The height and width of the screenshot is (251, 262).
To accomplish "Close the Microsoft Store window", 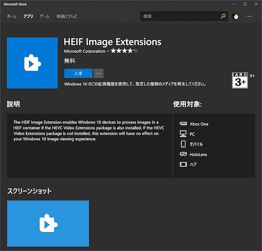I will pos(256,4).
